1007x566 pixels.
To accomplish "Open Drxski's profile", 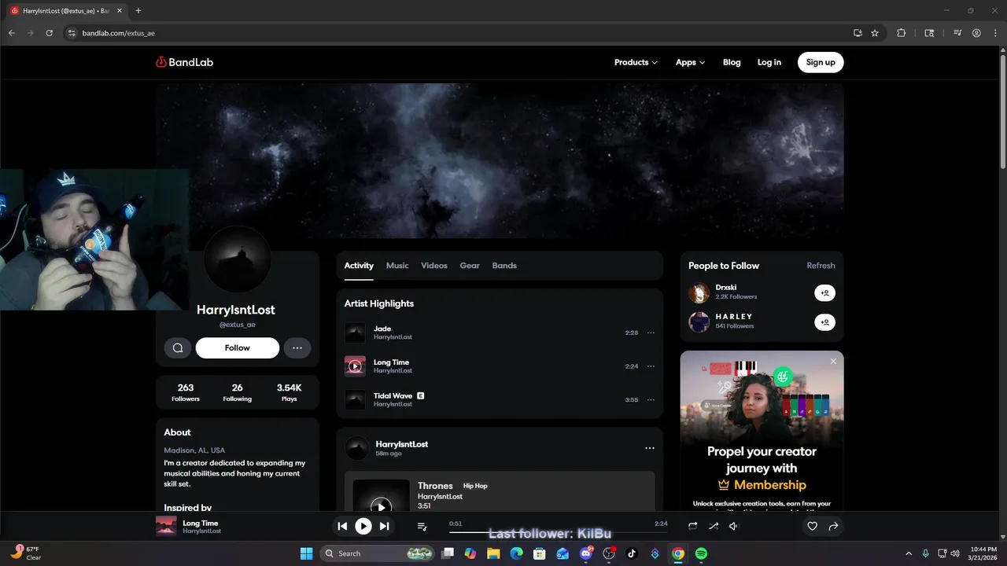I will tap(725, 288).
